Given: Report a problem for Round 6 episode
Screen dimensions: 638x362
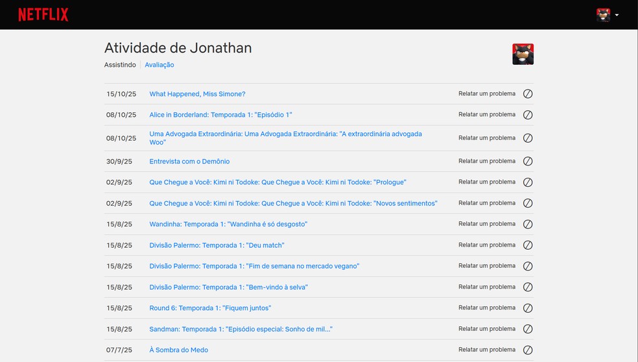Looking at the screenshot, I should [487, 308].
